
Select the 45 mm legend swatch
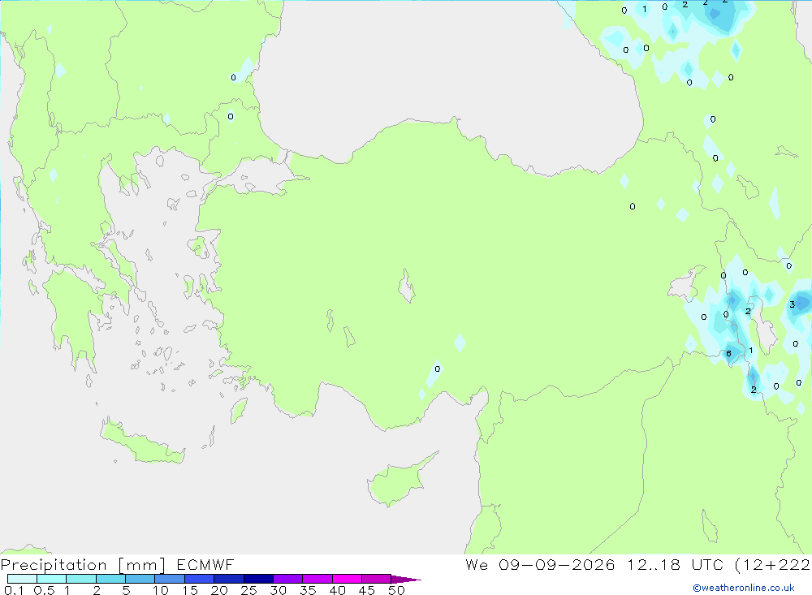[x=376, y=579]
